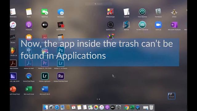Open Adobe Premiere Pro 2020
The image size is (197, 111).
pos(45,63)
